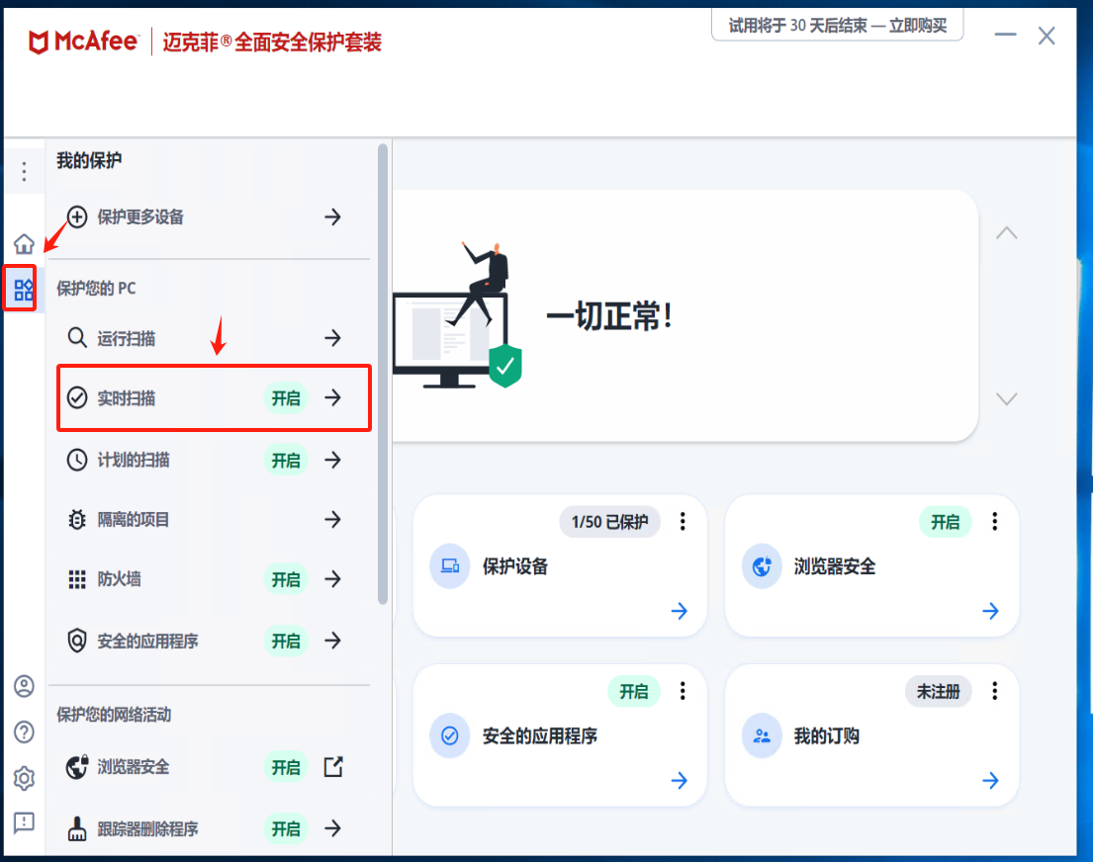Screen dimensions: 1093x862
Task: Select 实时扫描 menu item
Action: (x=214, y=398)
